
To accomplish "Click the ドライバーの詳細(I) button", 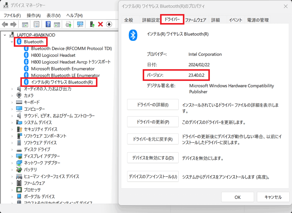I will [x=153, y=105].
